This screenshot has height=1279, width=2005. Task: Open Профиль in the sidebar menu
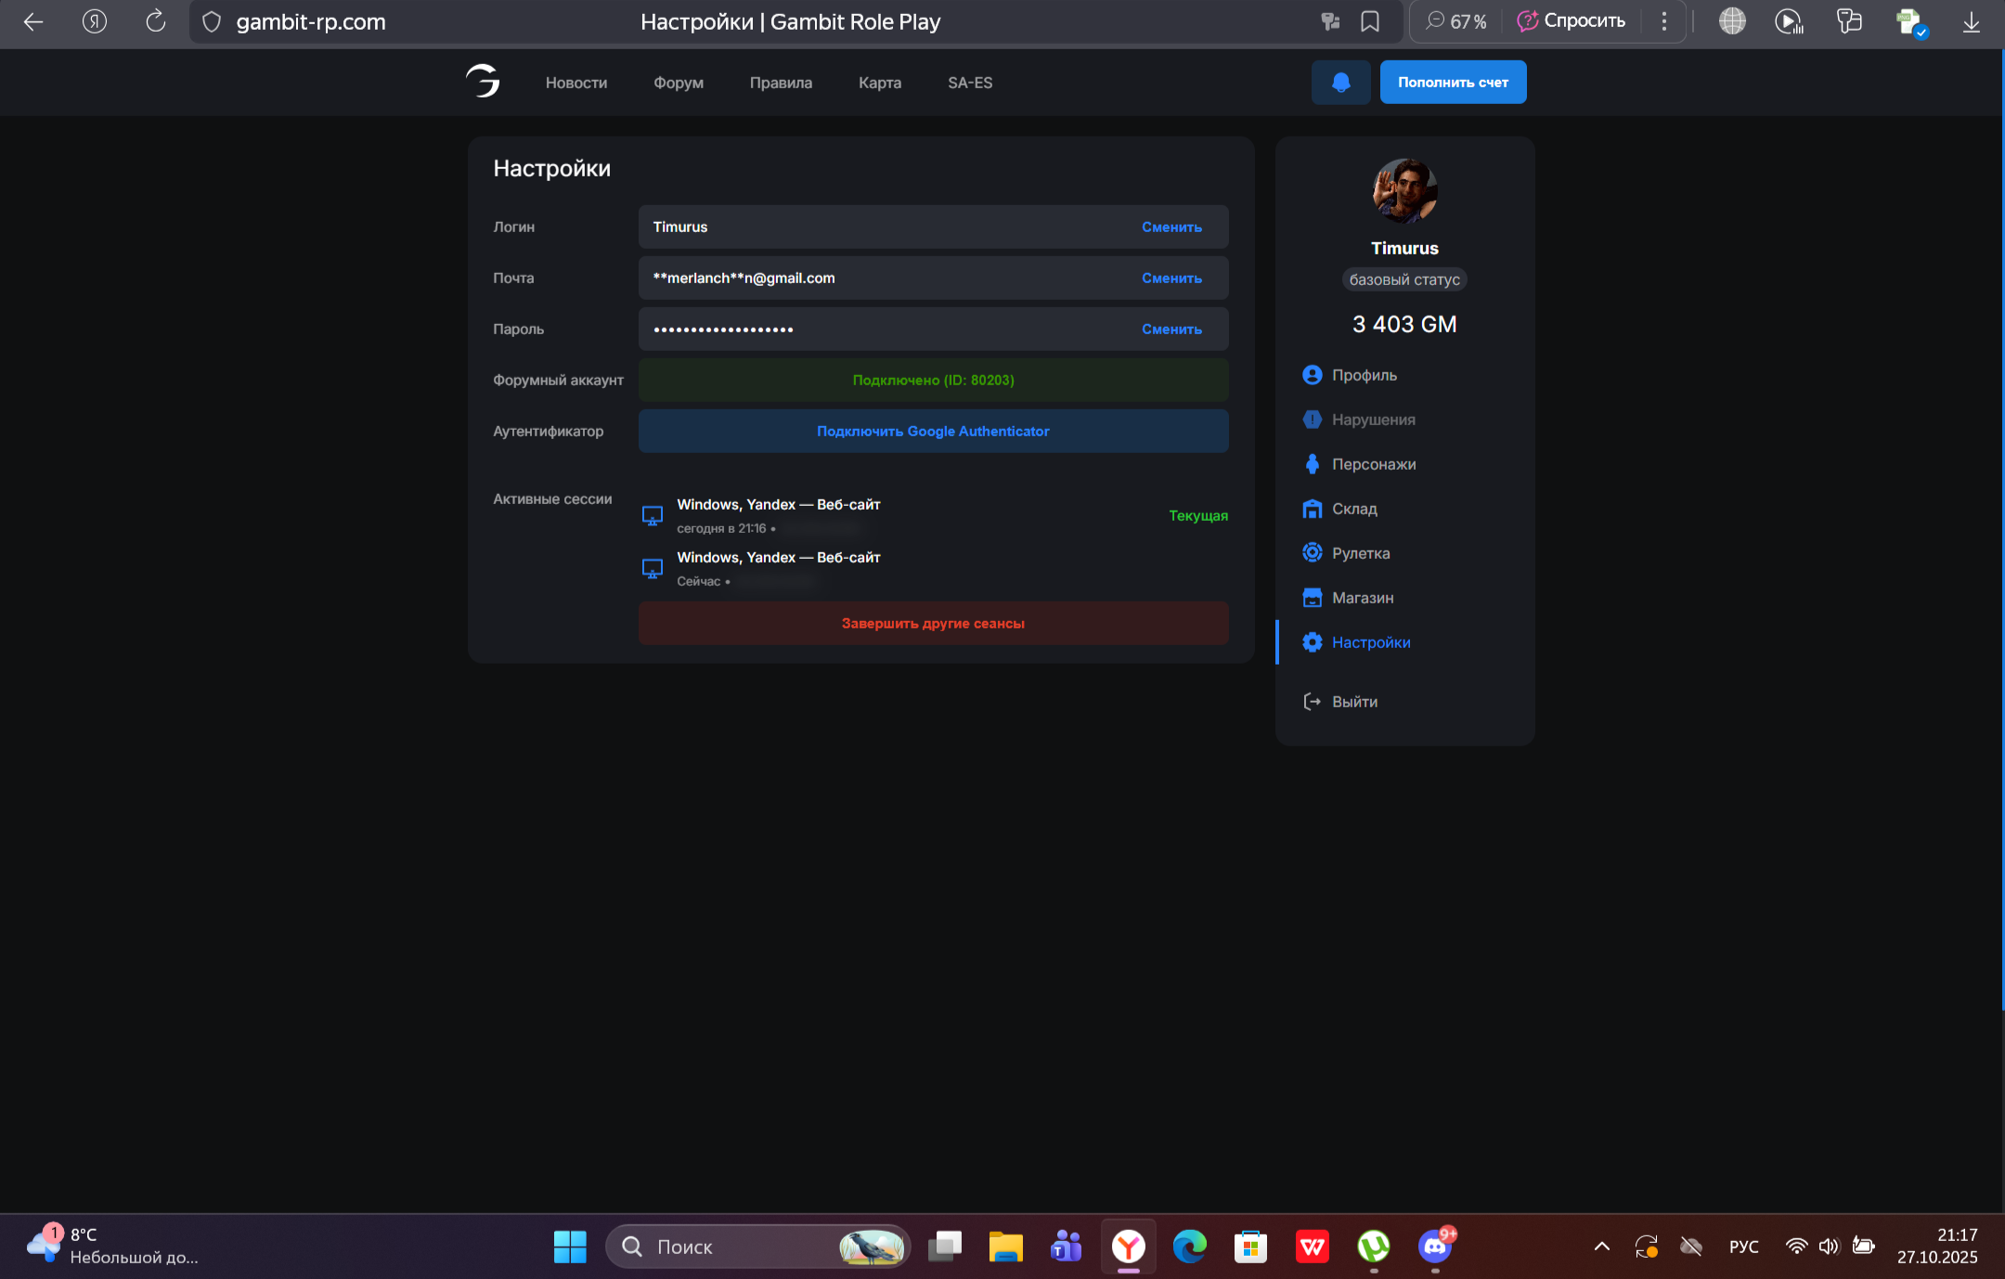[x=1364, y=375]
